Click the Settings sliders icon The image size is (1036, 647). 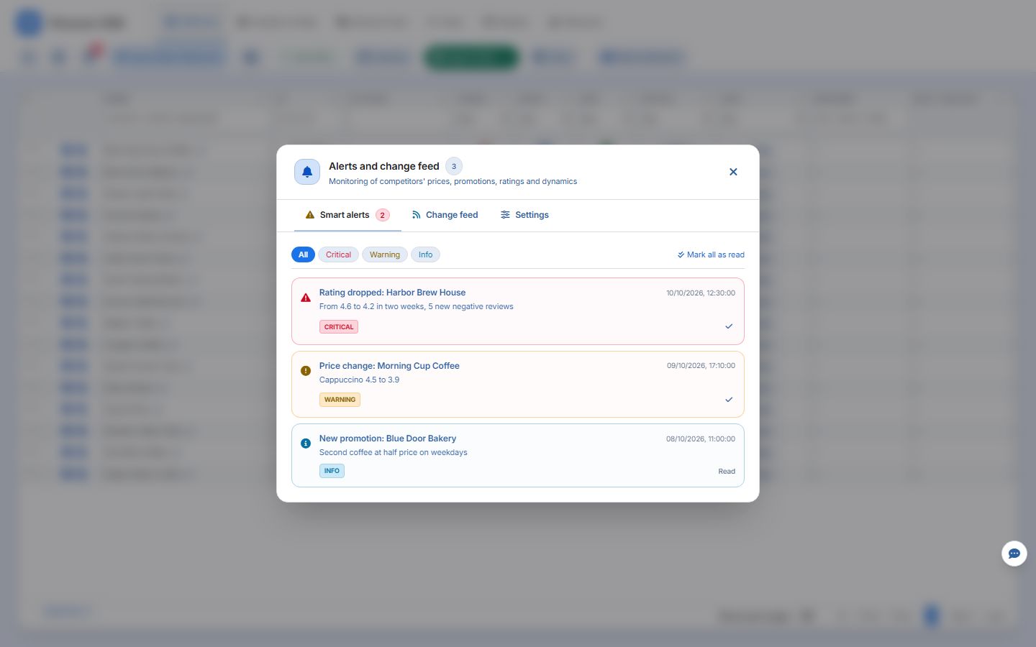click(x=505, y=215)
